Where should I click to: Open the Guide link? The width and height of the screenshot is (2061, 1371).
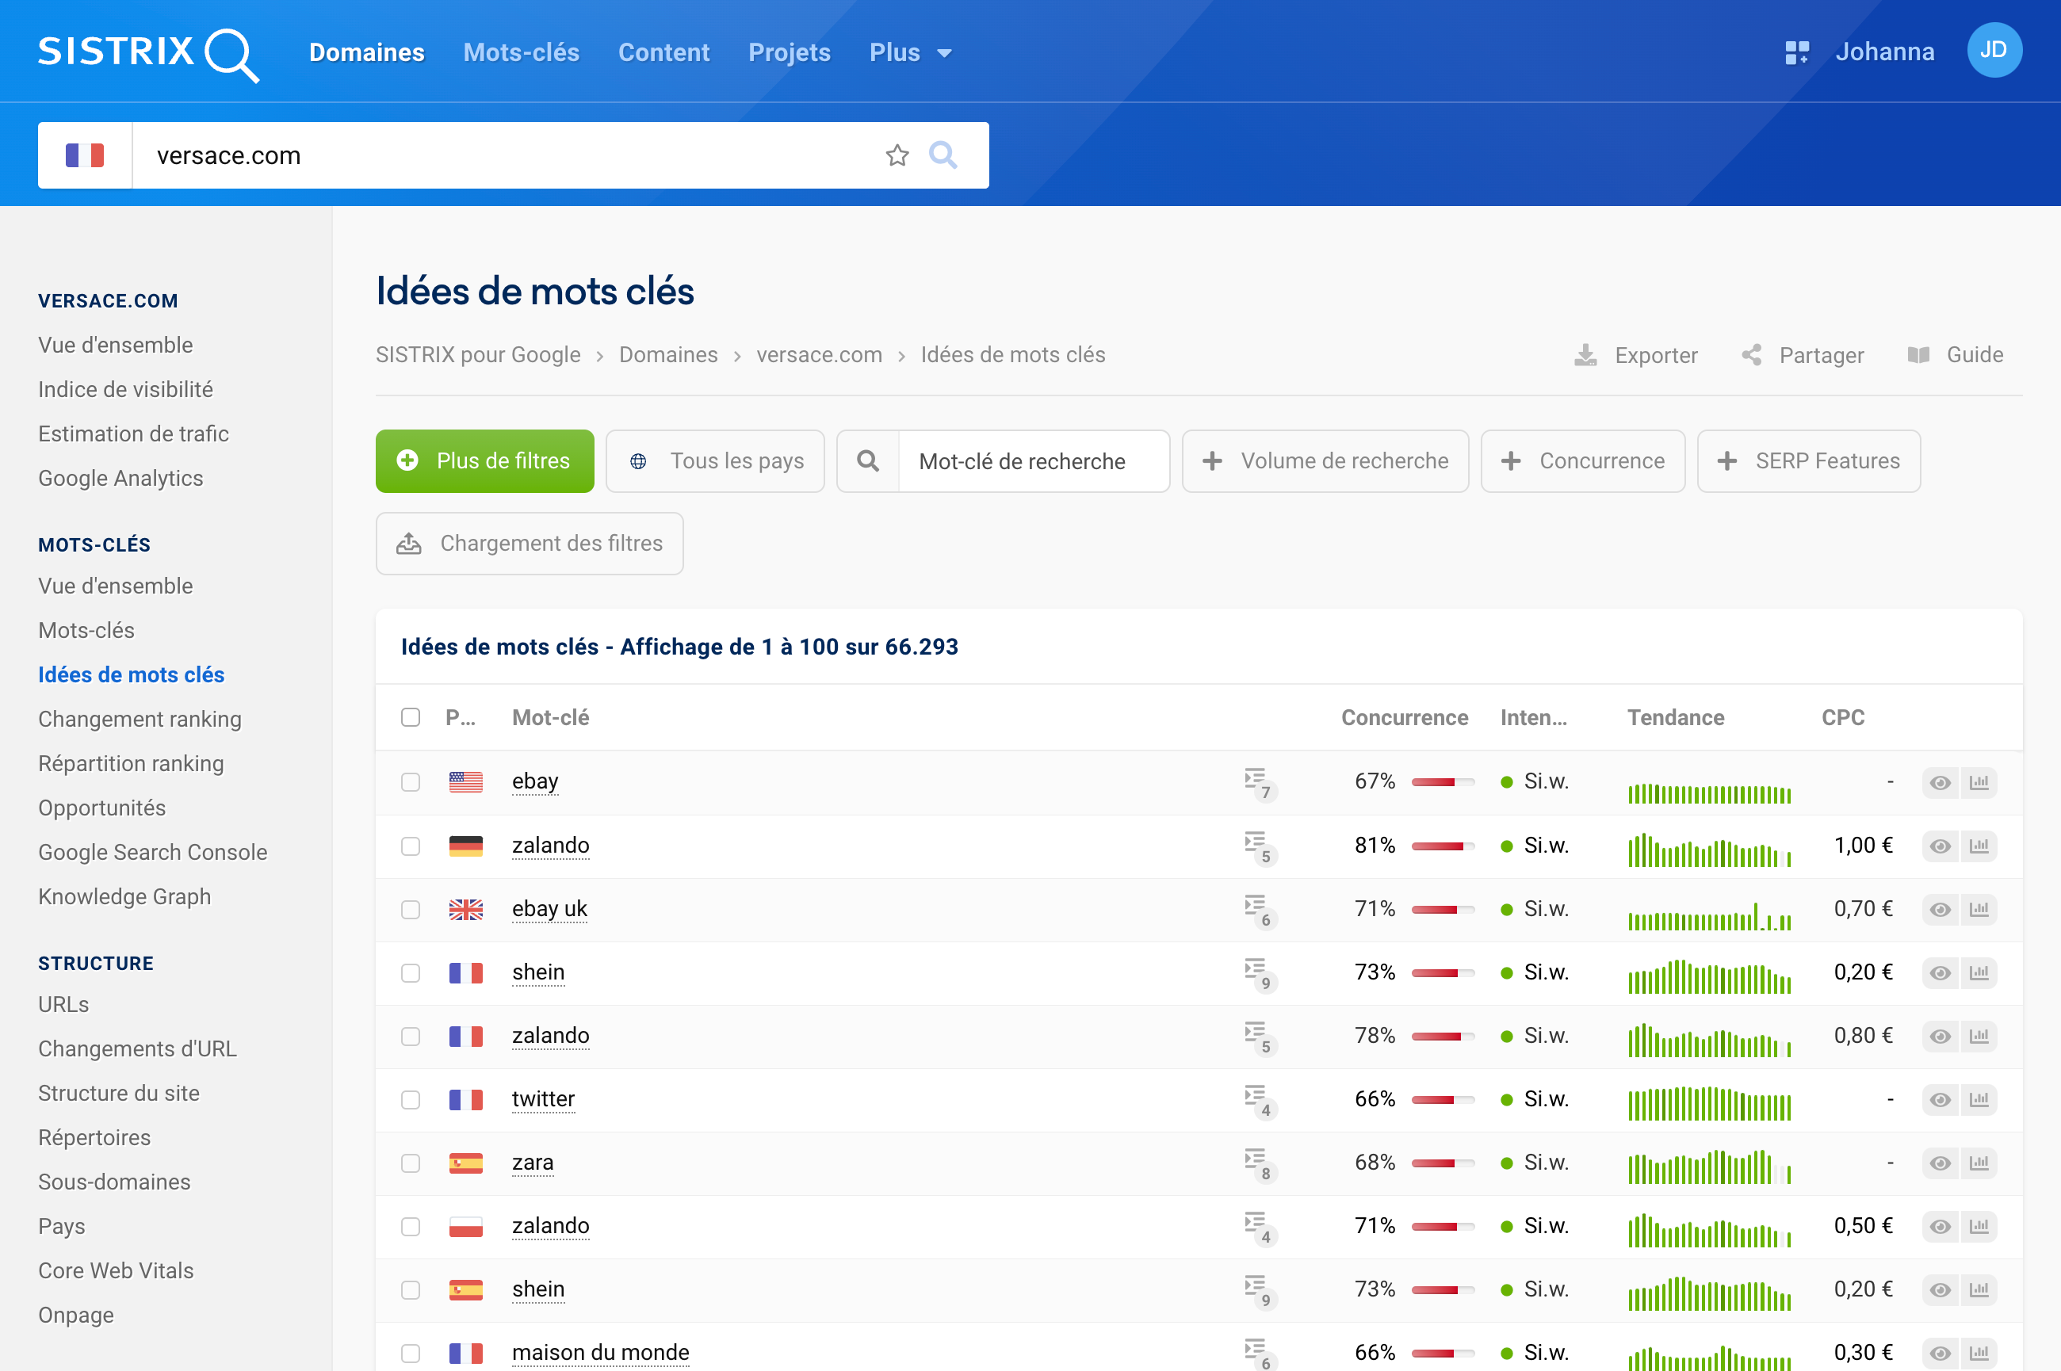pos(1956,355)
